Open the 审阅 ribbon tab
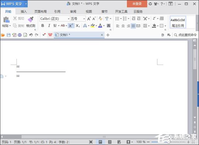The width and height of the screenshot is (199, 145). [x=73, y=11]
